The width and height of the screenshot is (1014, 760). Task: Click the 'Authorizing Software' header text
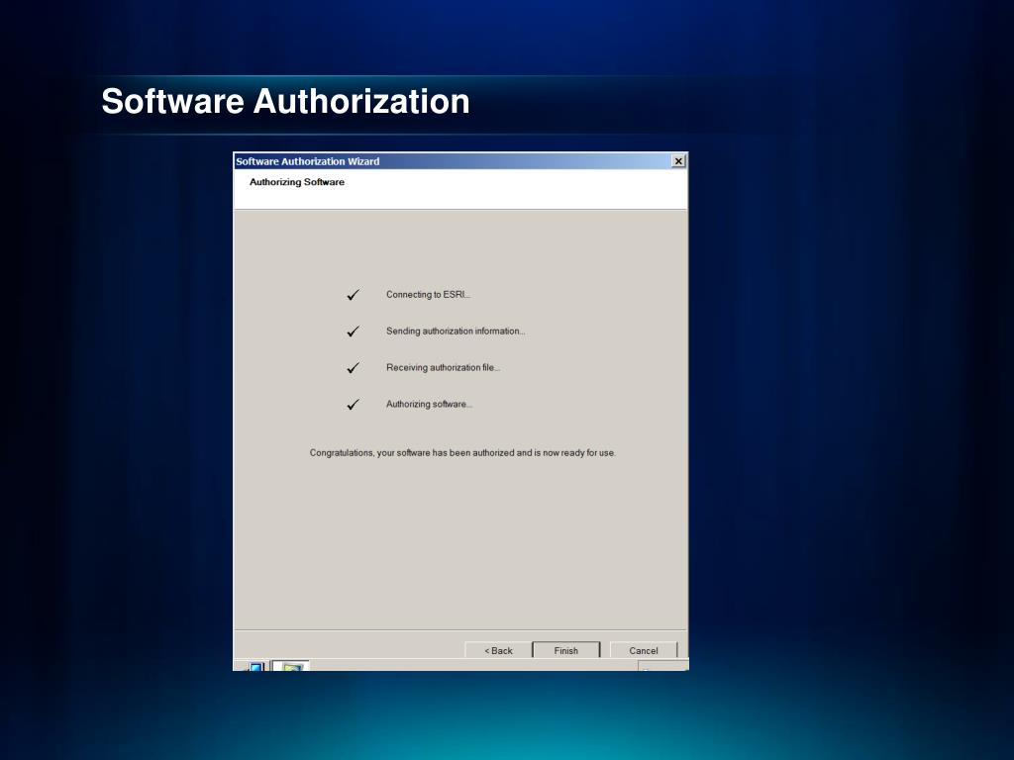297,182
